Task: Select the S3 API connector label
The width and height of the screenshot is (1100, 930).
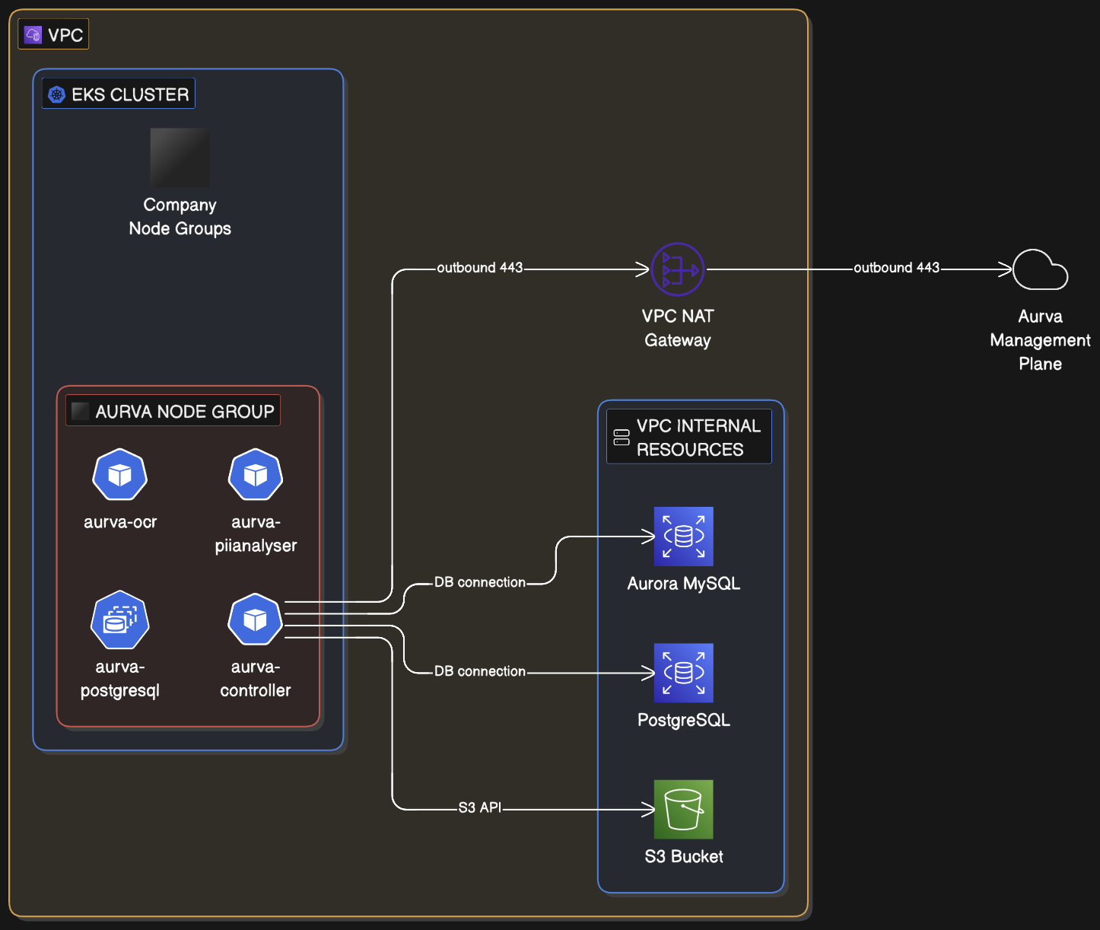Action: coord(479,807)
